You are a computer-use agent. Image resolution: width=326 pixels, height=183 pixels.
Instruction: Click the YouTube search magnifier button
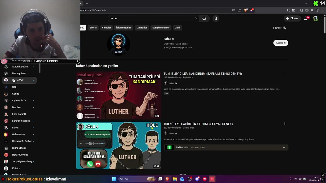point(204,19)
